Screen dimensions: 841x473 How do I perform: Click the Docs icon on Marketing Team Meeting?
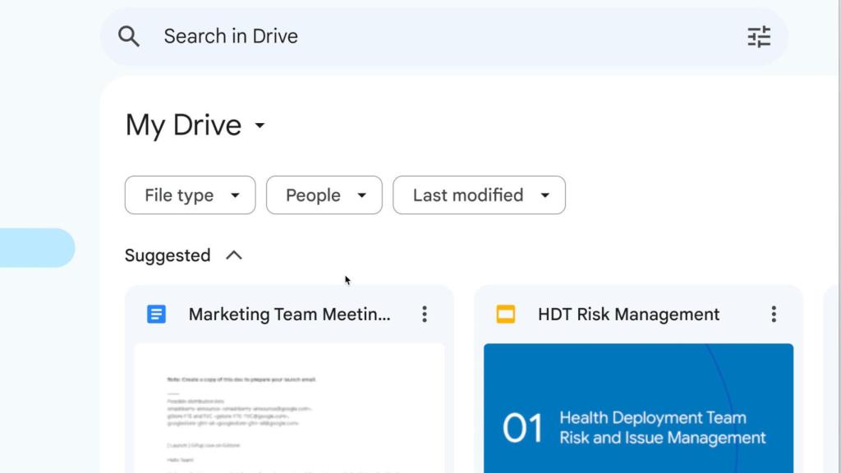point(157,315)
